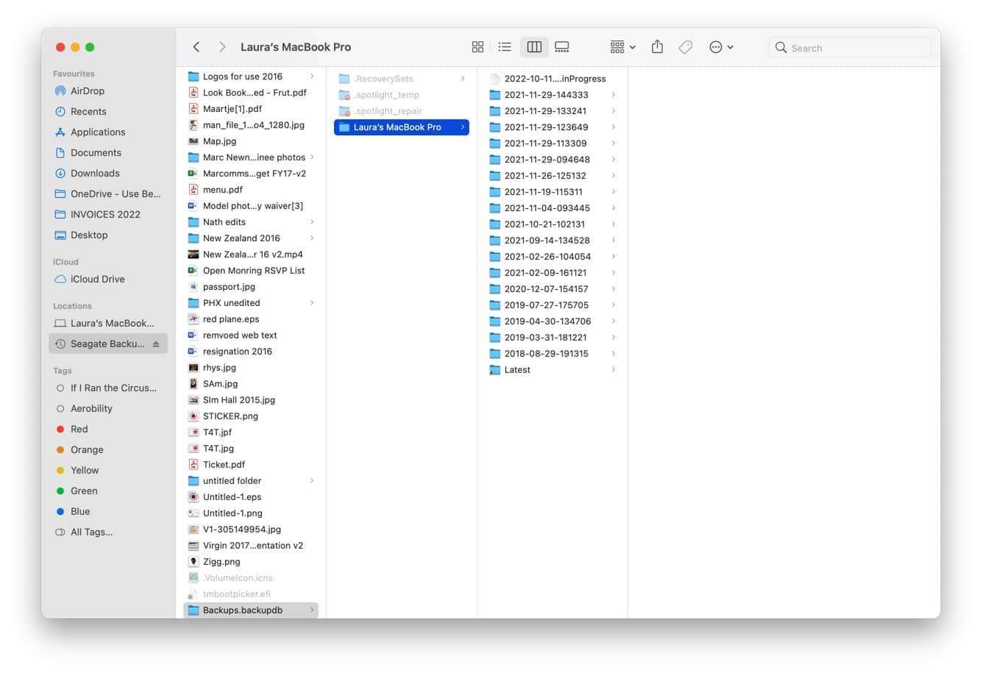Open Applications from Favourites
This screenshot has width=982, height=673.
[x=98, y=132]
